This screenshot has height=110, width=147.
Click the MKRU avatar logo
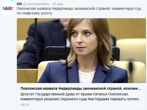click(8, 8)
